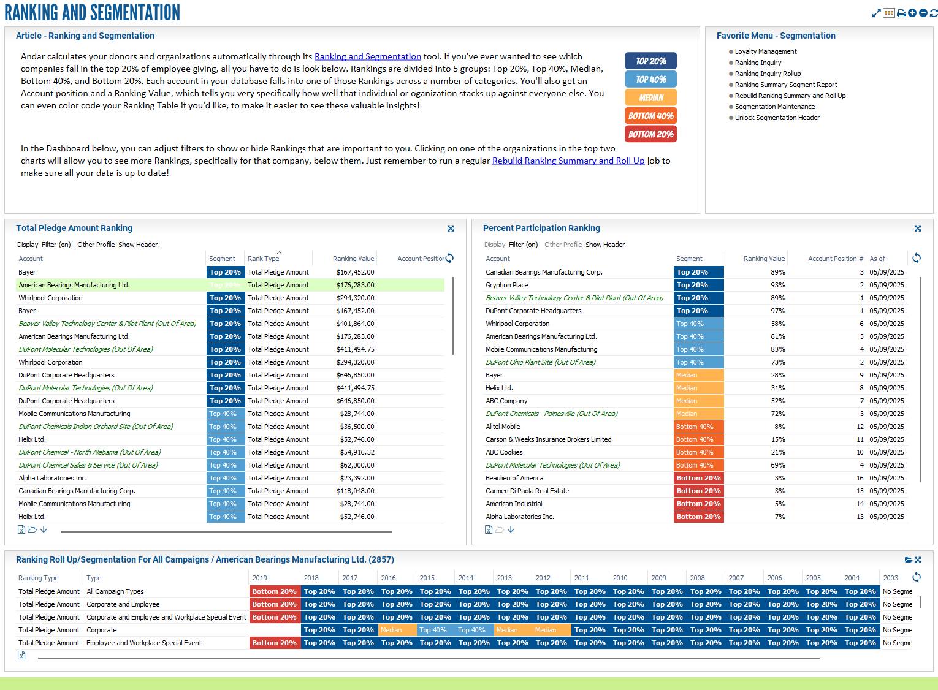Click Corporate and Employee roll up row
This screenshot has height=690, width=938.
coord(464,604)
